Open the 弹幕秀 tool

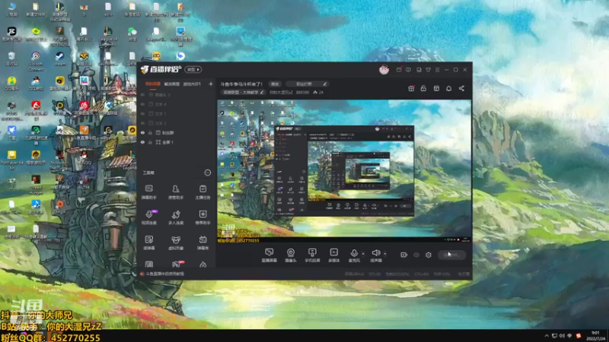point(202,242)
